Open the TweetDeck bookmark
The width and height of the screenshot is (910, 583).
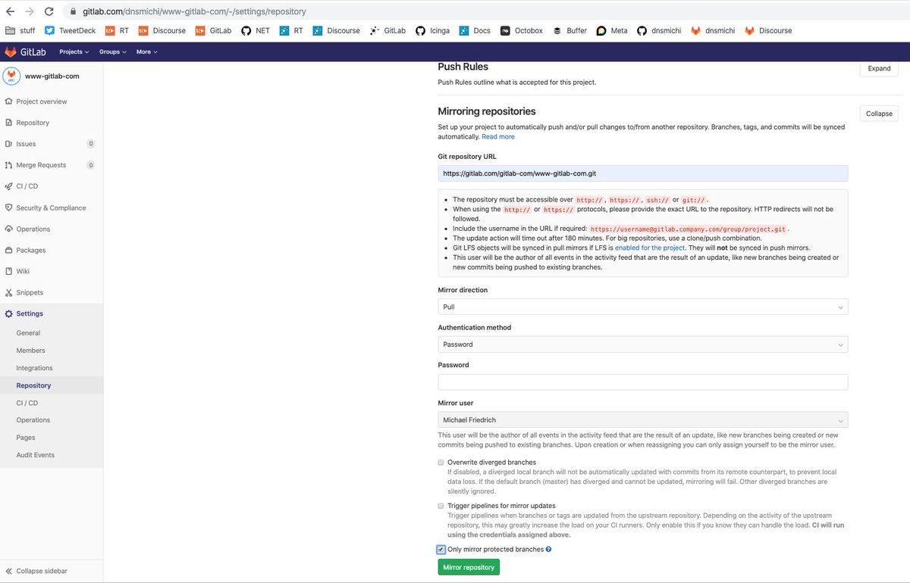tap(71, 31)
